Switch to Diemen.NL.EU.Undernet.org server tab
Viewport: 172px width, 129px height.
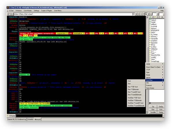(x=17, y=119)
